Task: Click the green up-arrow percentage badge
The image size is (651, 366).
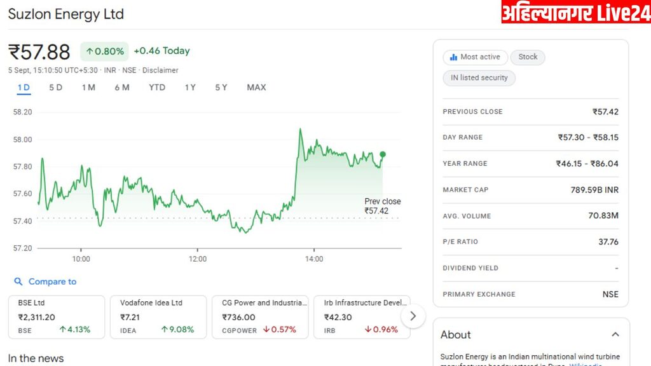Action: click(104, 51)
